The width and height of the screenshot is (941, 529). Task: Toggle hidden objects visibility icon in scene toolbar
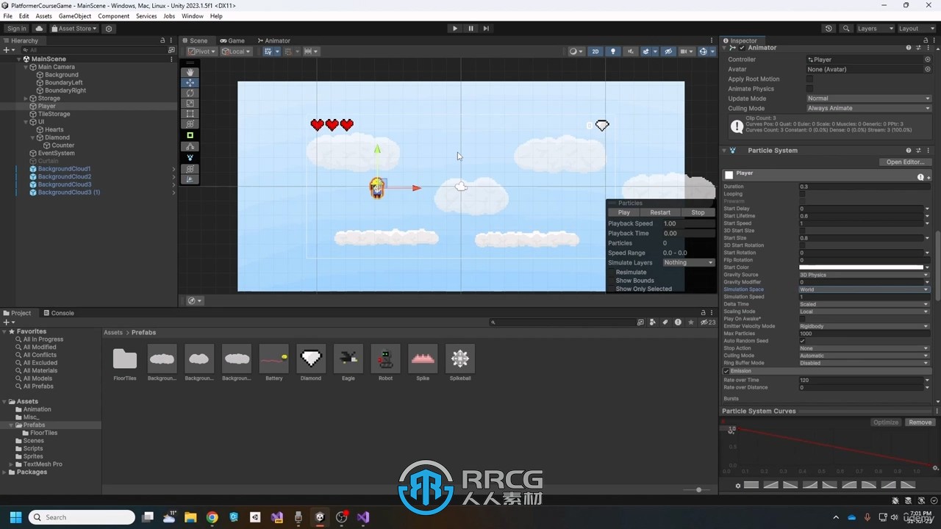668,51
